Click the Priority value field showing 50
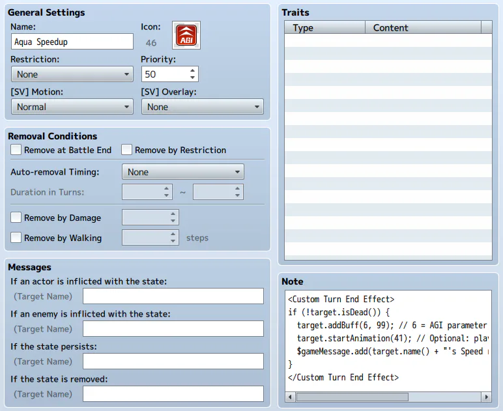This screenshot has width=503, height=411. tap(165, 74)
